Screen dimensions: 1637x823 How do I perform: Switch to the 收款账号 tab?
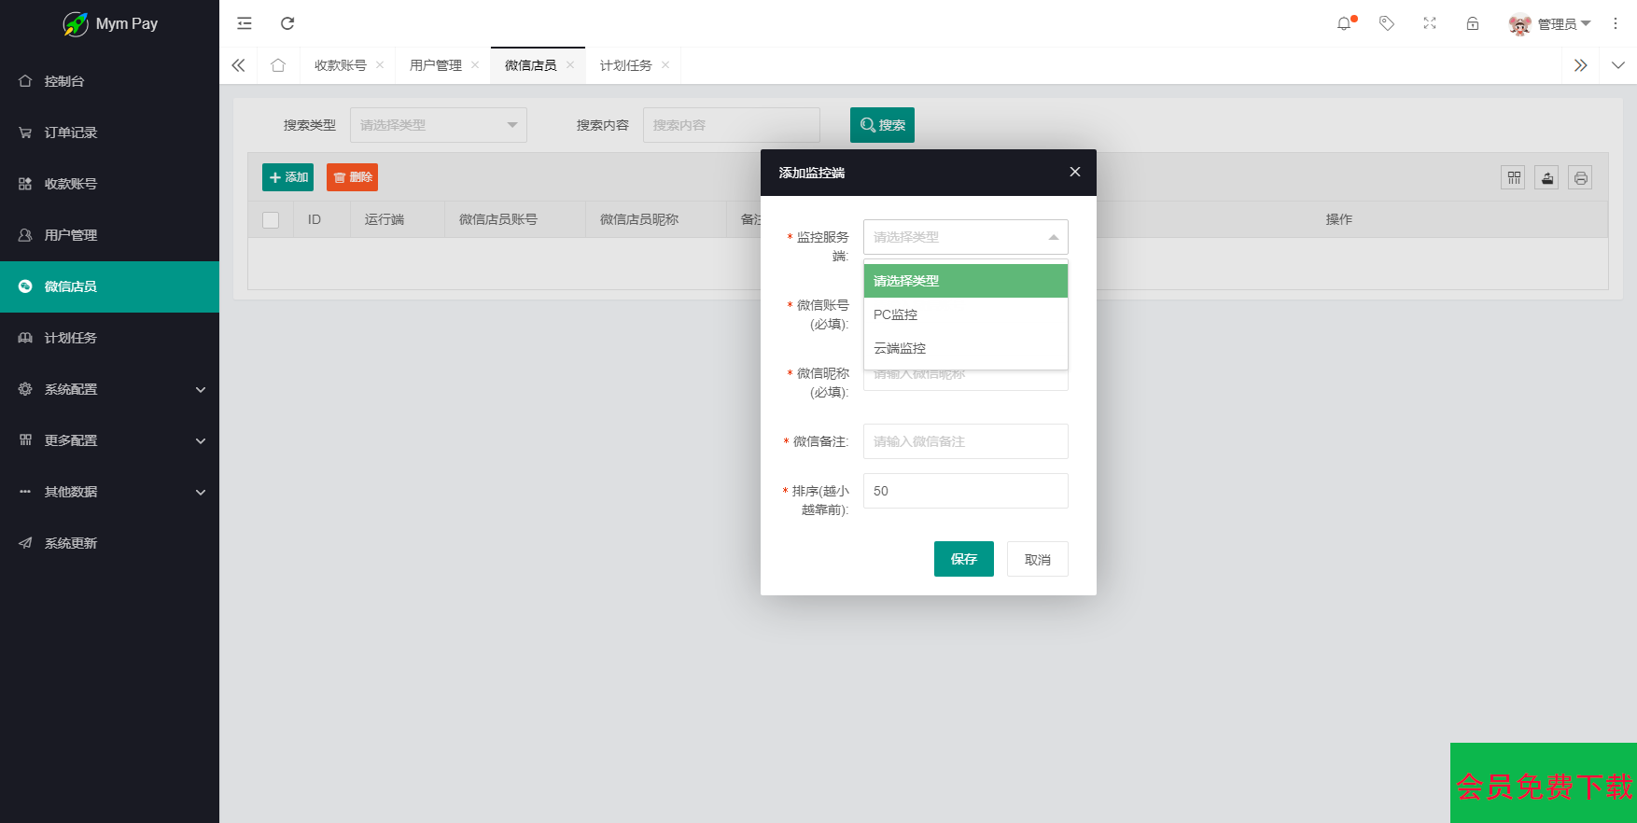(x=340, y=65)
